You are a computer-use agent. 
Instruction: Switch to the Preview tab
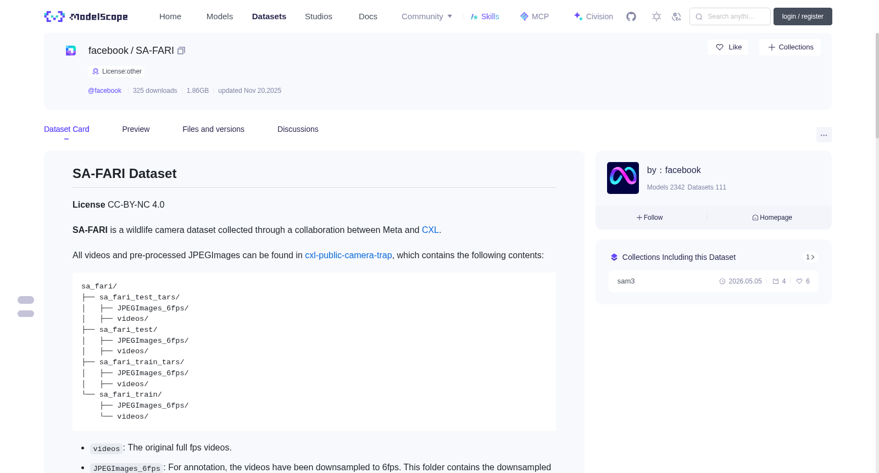[136, 129]
